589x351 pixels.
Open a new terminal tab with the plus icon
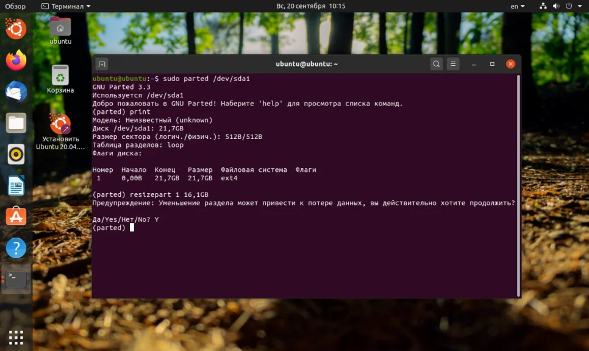(102, 64)
